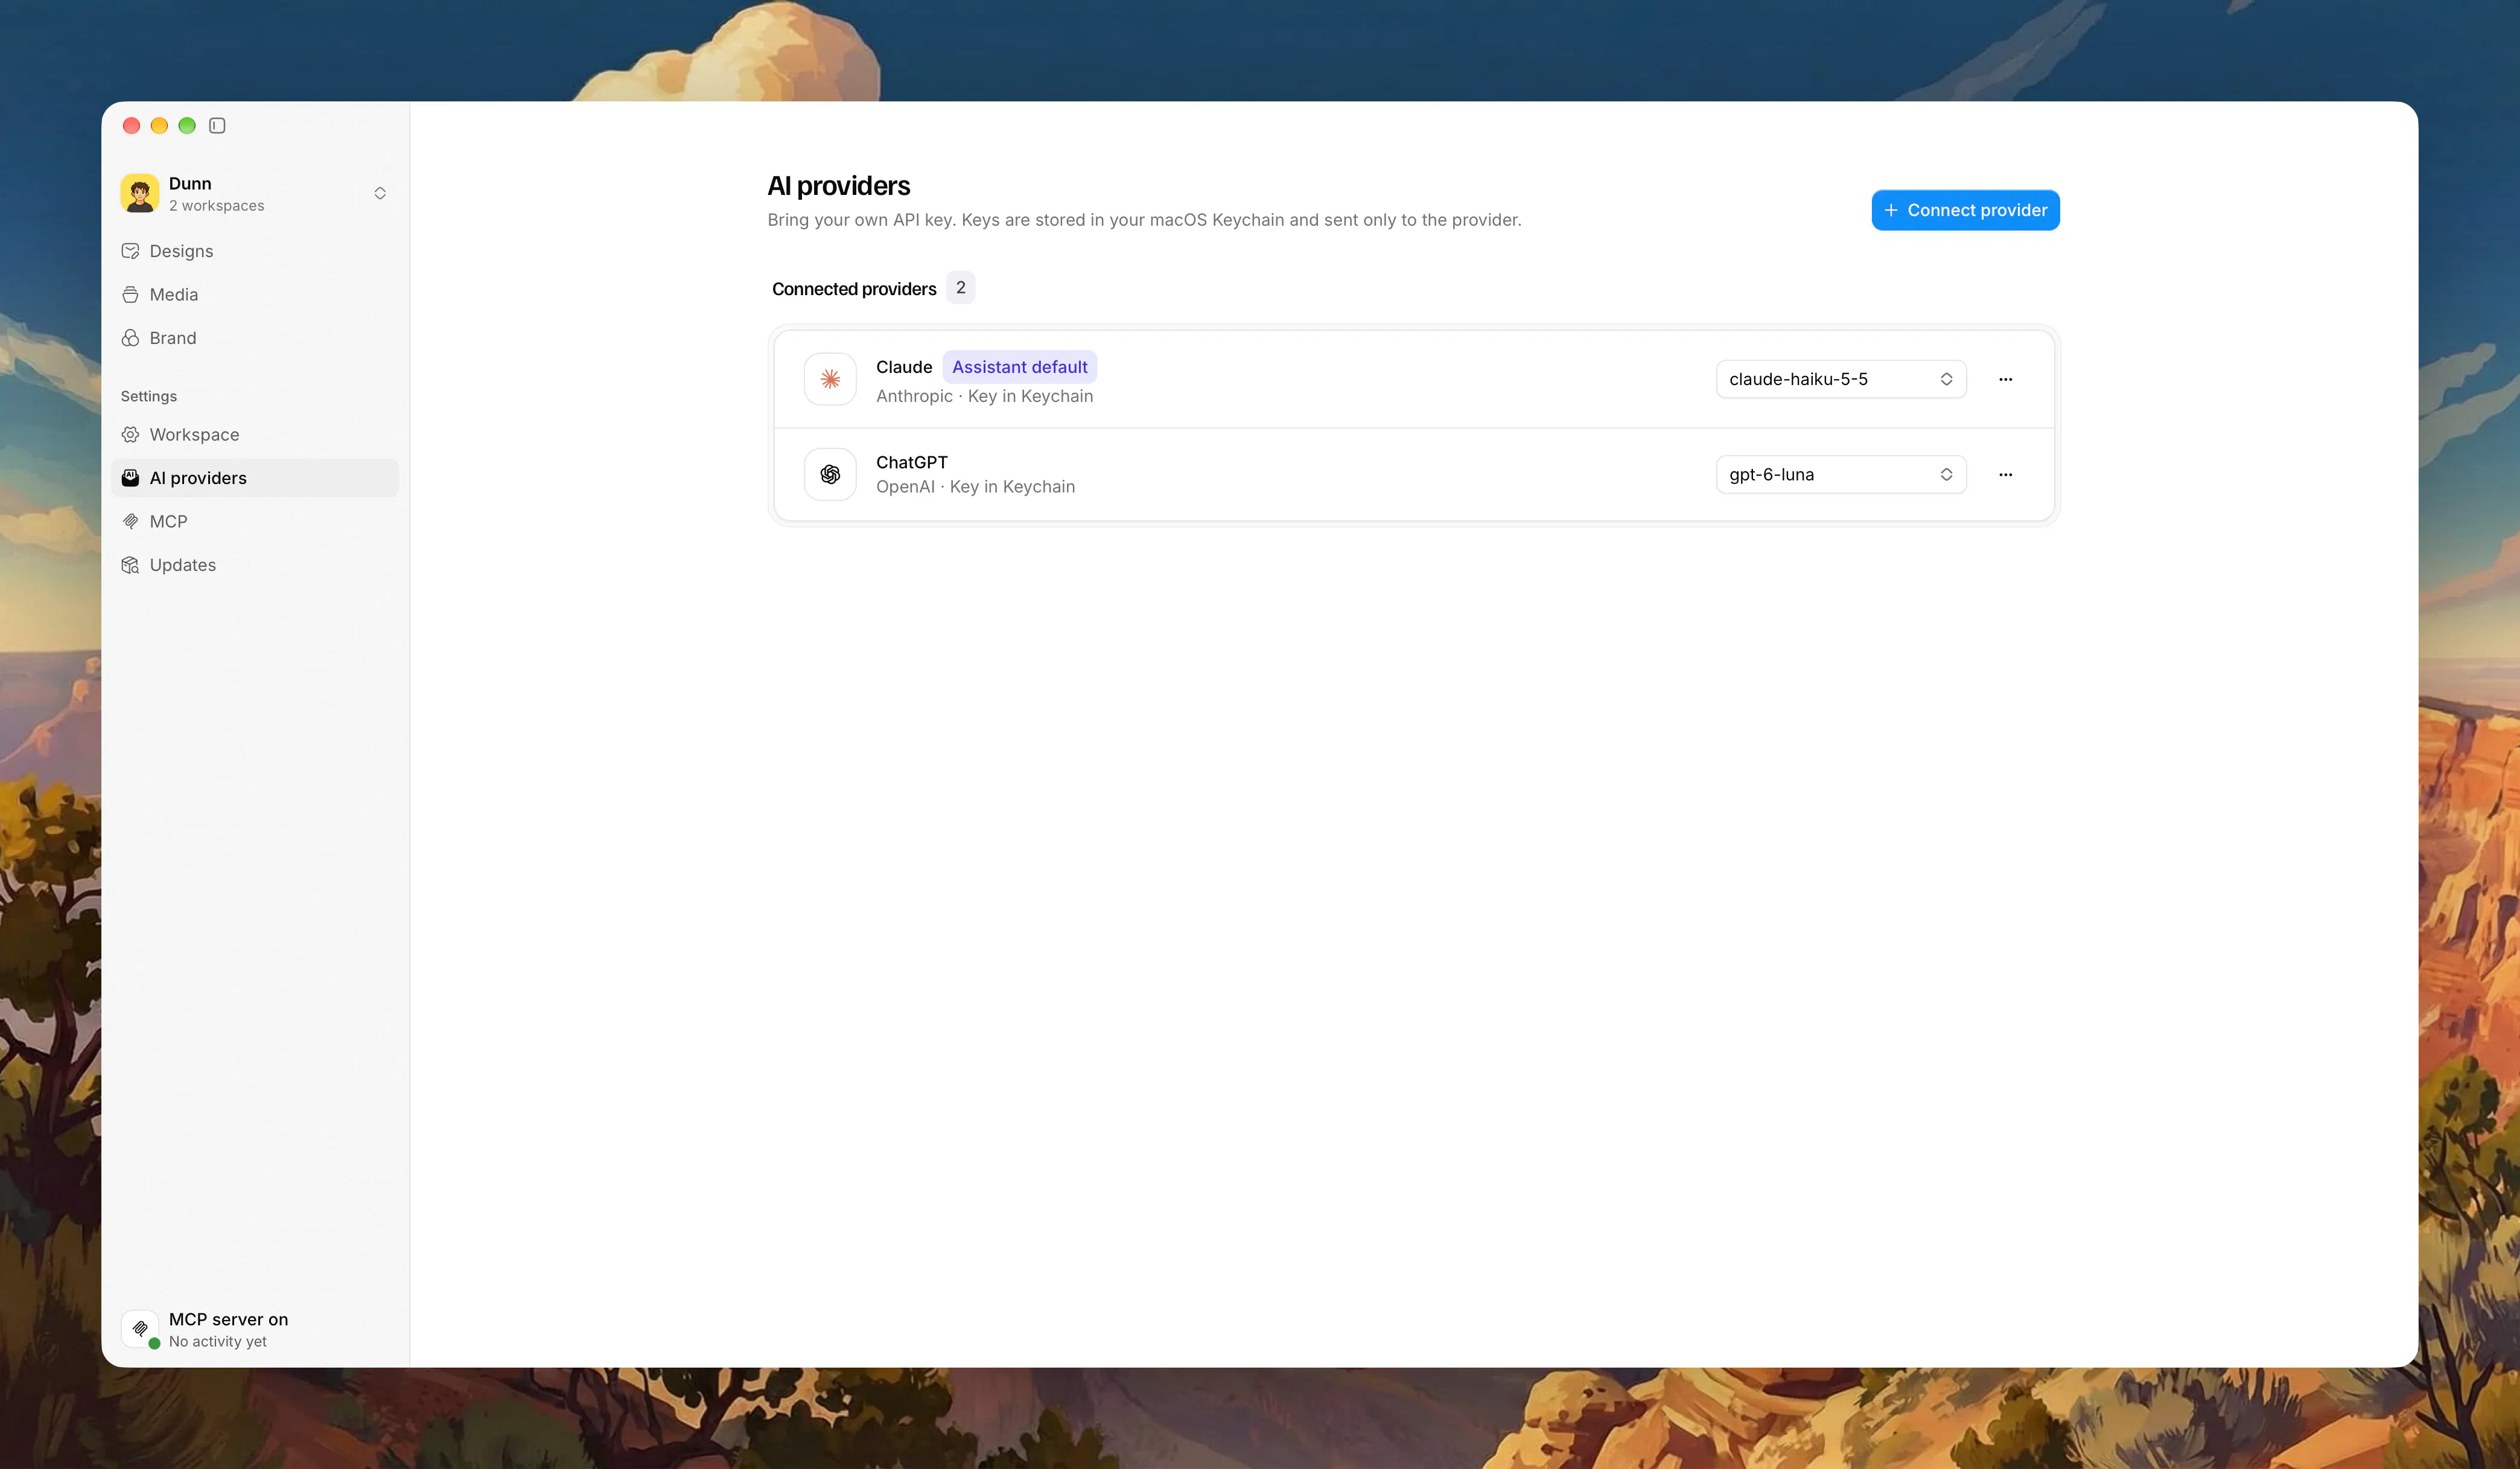
Task: Open Workspace settings
Action: pyautogui.click(x=255, y=434)
